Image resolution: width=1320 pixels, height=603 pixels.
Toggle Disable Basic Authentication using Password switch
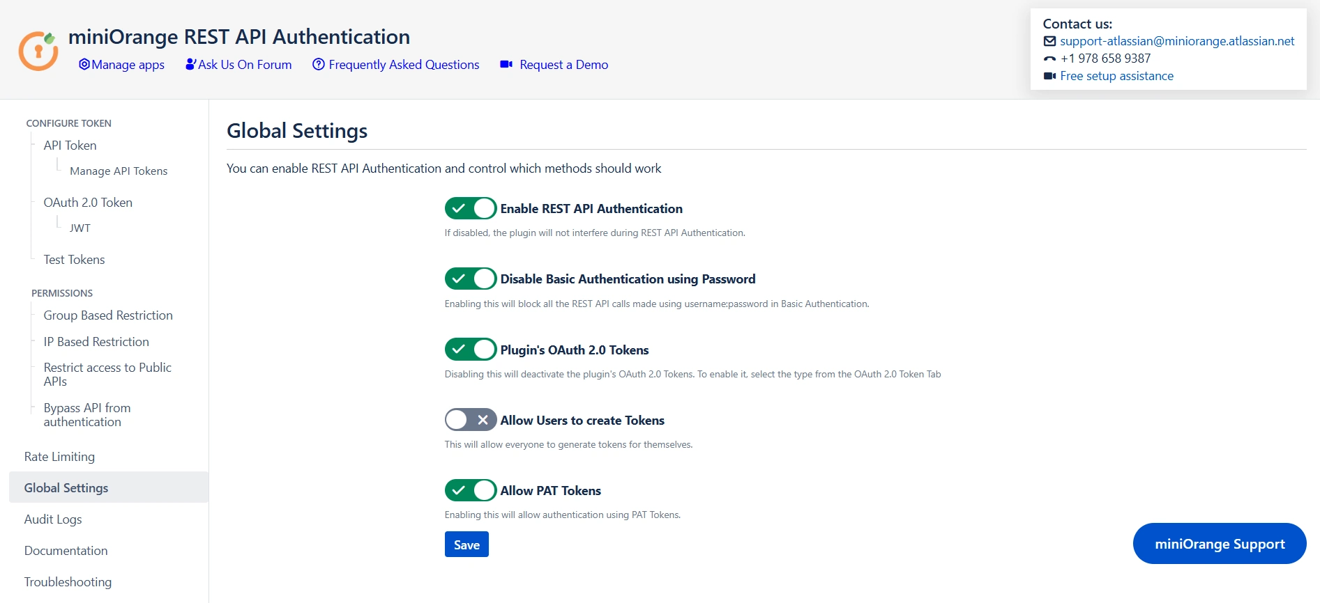[471, 279]
